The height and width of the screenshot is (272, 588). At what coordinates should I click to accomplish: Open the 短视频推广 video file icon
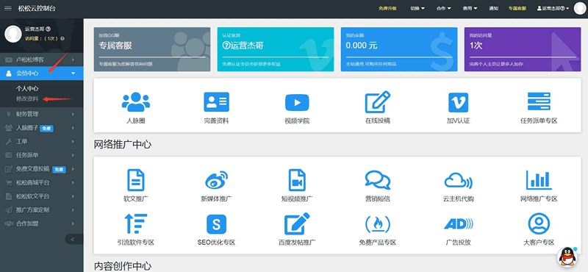tap(297, 180)
